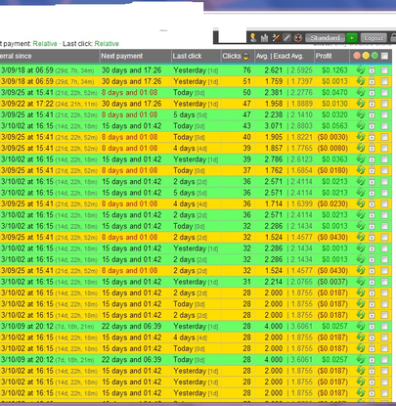Recycle the referral with 43 clicks
Screen dimensions: 396x406
(x=361, y=125)
